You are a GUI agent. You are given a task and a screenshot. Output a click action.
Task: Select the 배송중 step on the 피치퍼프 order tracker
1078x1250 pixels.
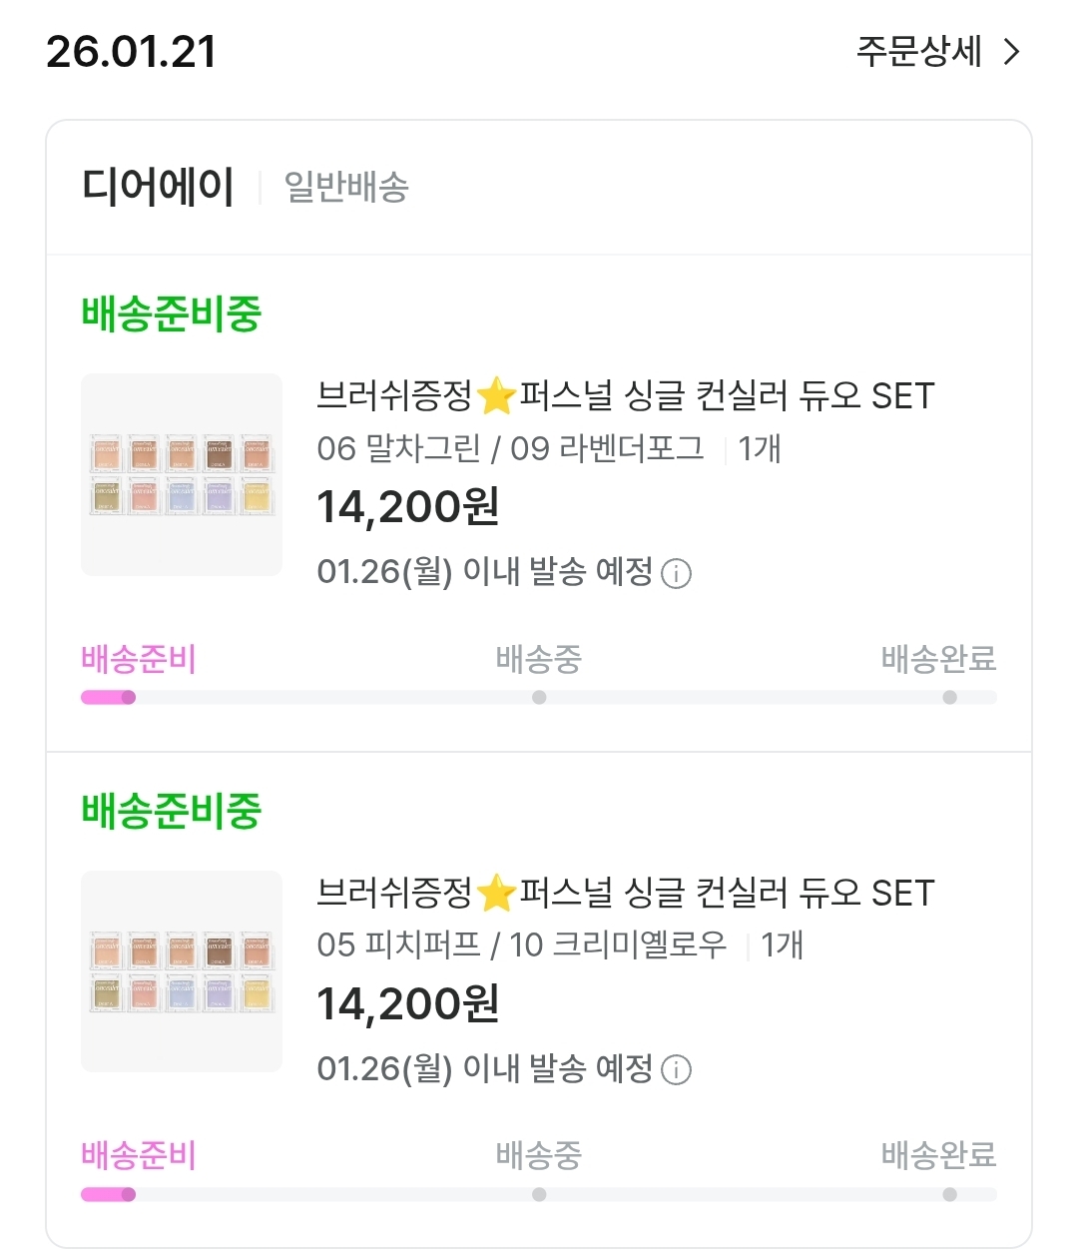click(539, 1156)
